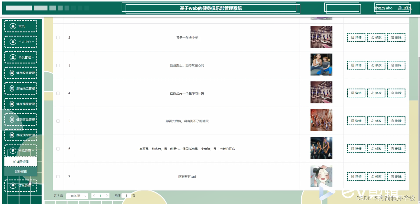Viewport: 420px width, 204px height.
Task: Click the 个人中心 person icon
Action: click(x=12, y=41)
